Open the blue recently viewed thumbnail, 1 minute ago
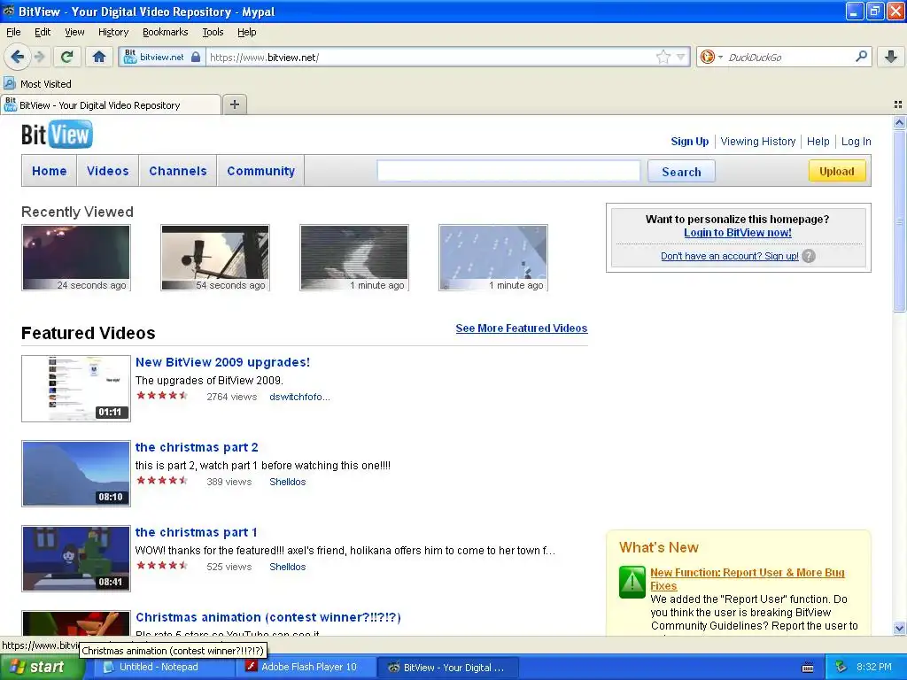 (492, 258)
